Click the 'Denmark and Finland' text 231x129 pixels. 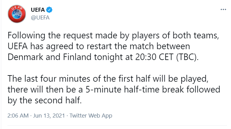49,57
